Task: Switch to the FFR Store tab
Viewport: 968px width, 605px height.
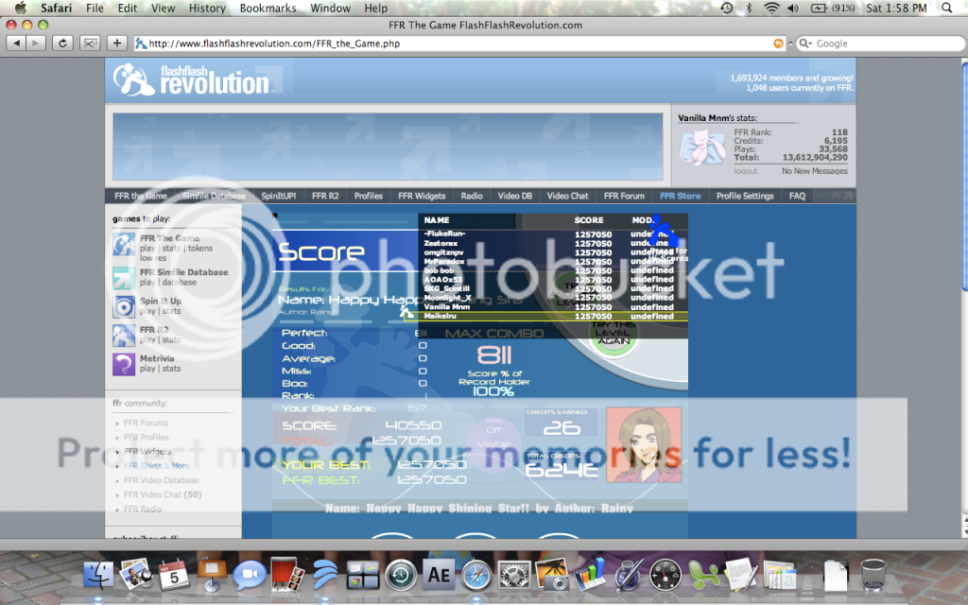Action: point(680,196)
